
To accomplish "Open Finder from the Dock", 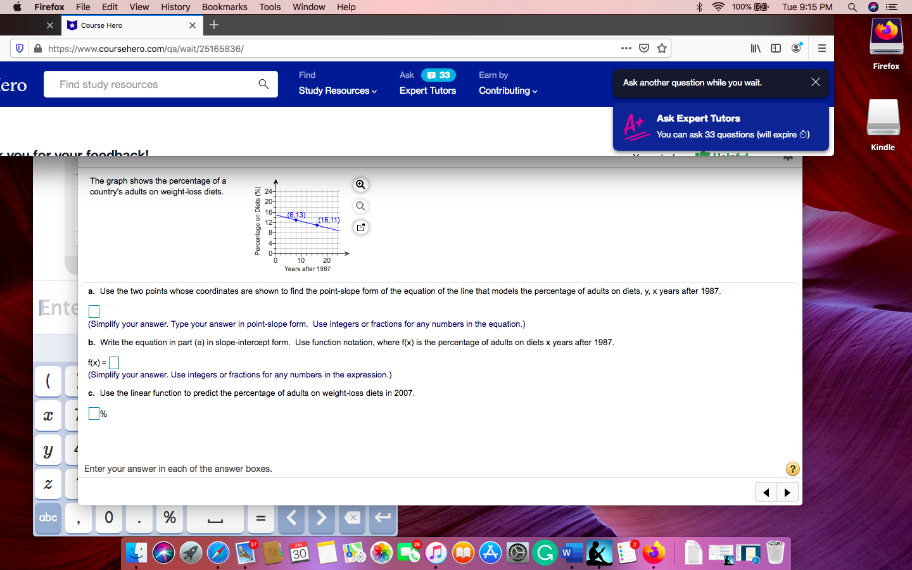I will (x=136, y=554).
